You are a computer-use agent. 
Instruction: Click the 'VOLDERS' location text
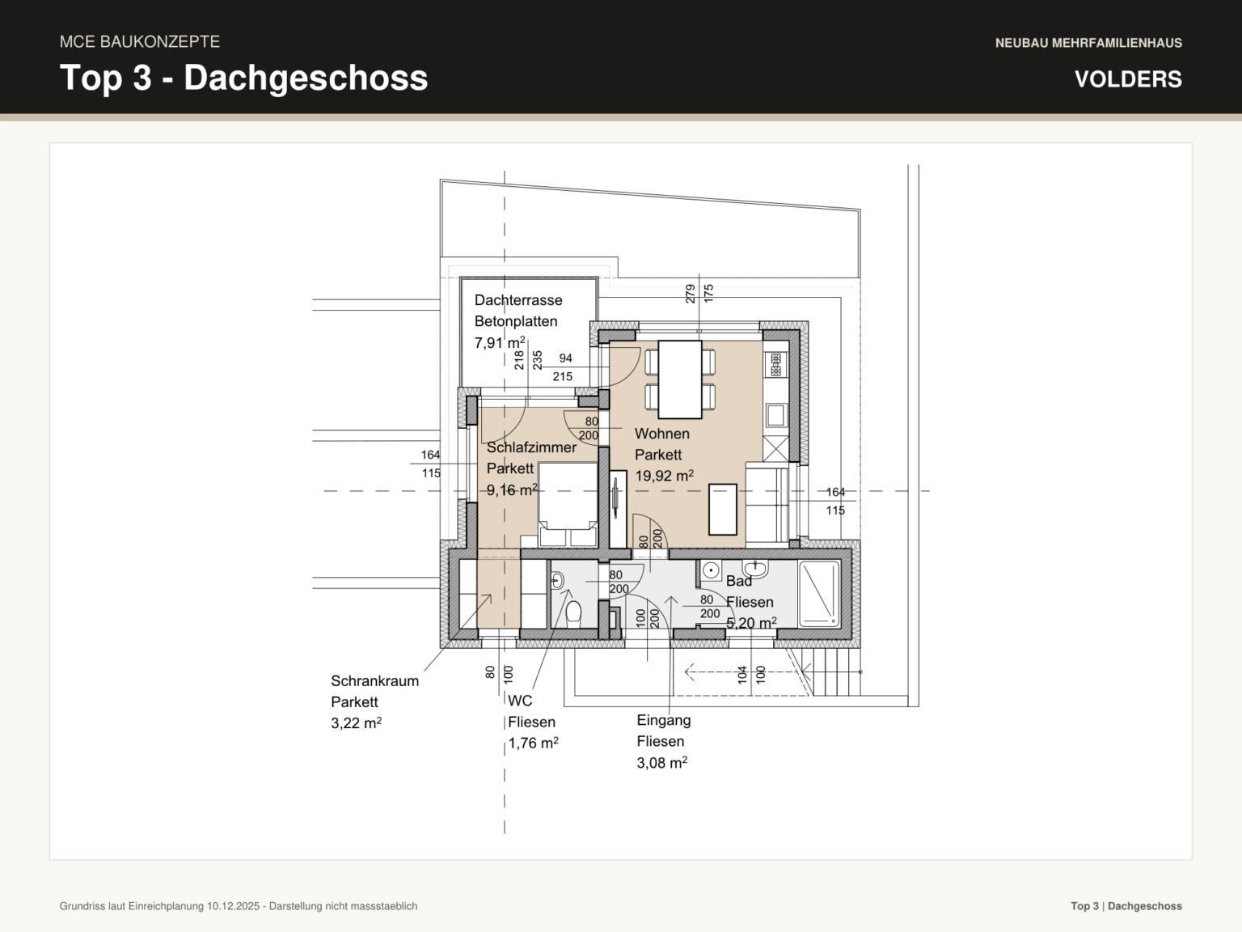[1128, 79]
